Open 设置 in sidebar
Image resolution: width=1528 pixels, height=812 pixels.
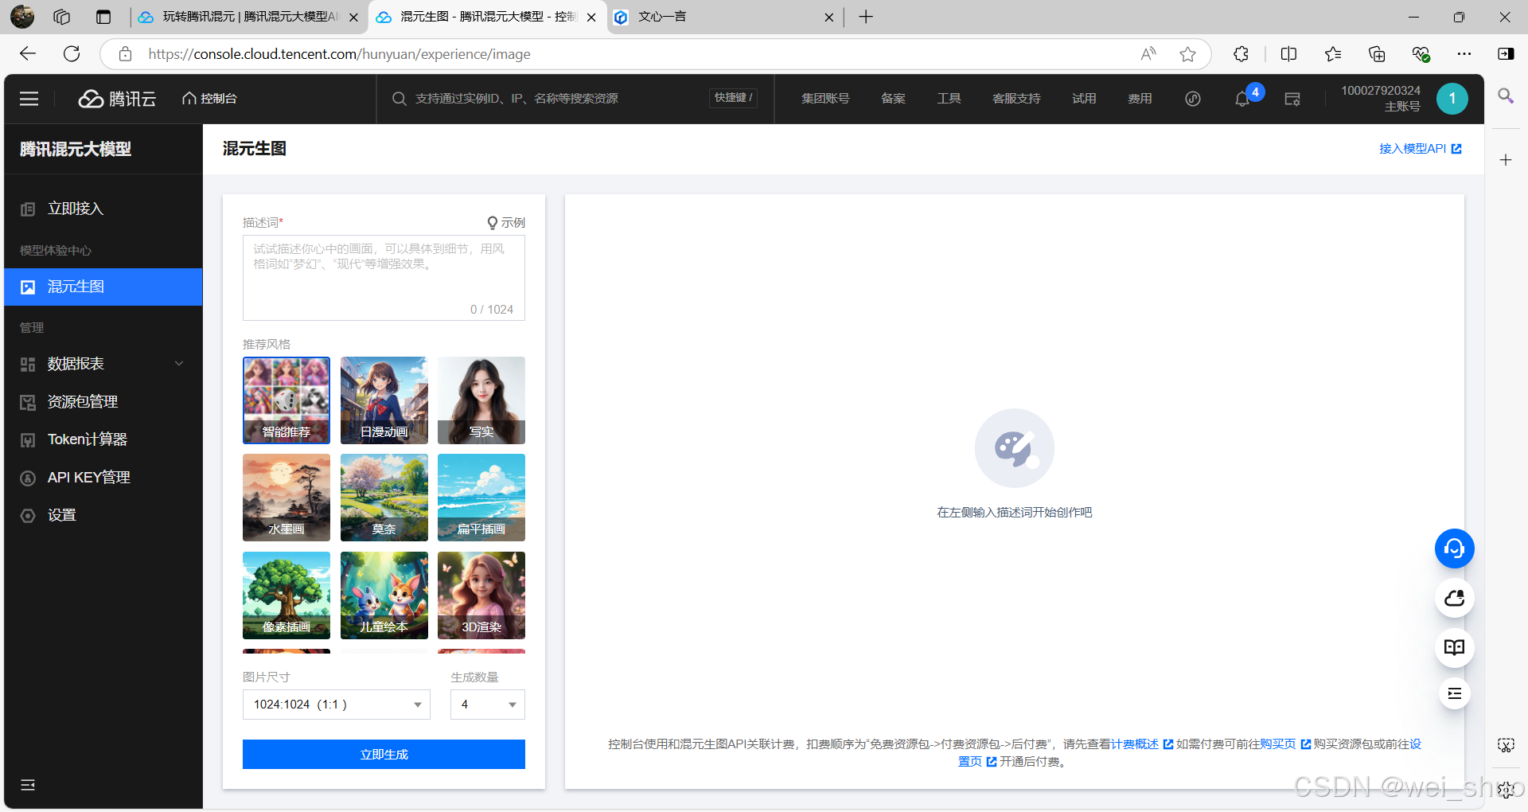coord(103,515)
